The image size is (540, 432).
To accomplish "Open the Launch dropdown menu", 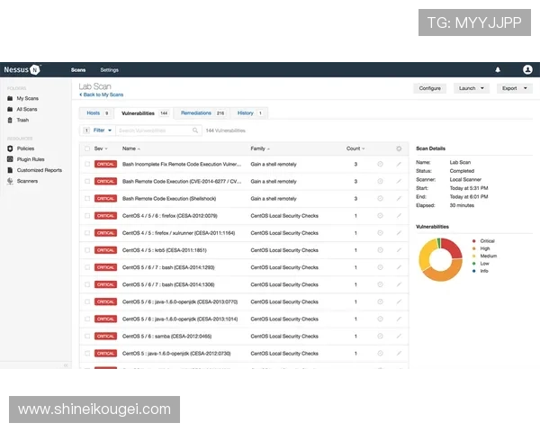I will (472, 88).
